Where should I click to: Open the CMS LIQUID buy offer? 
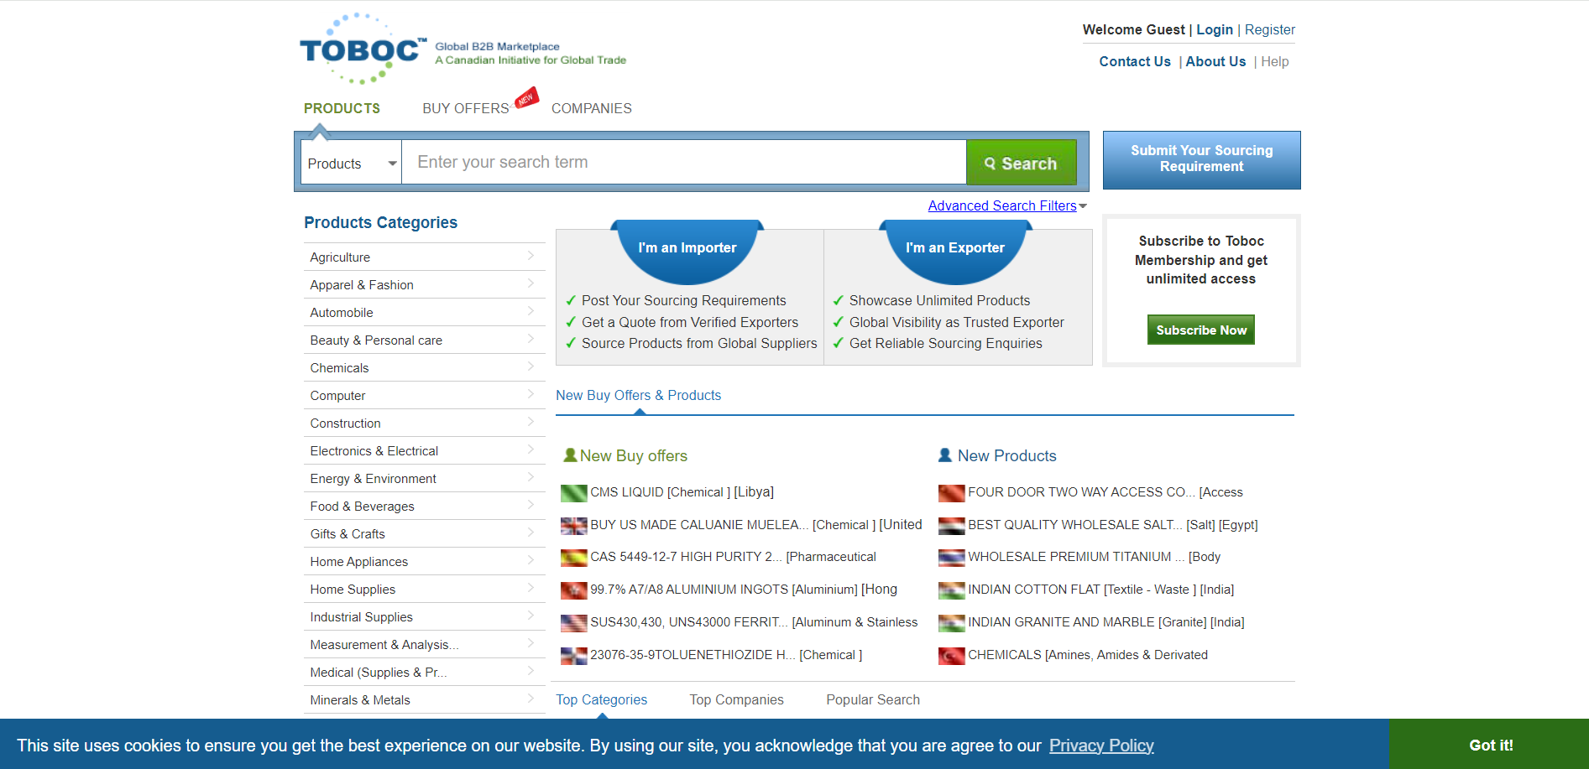click(x=627, y=492)
